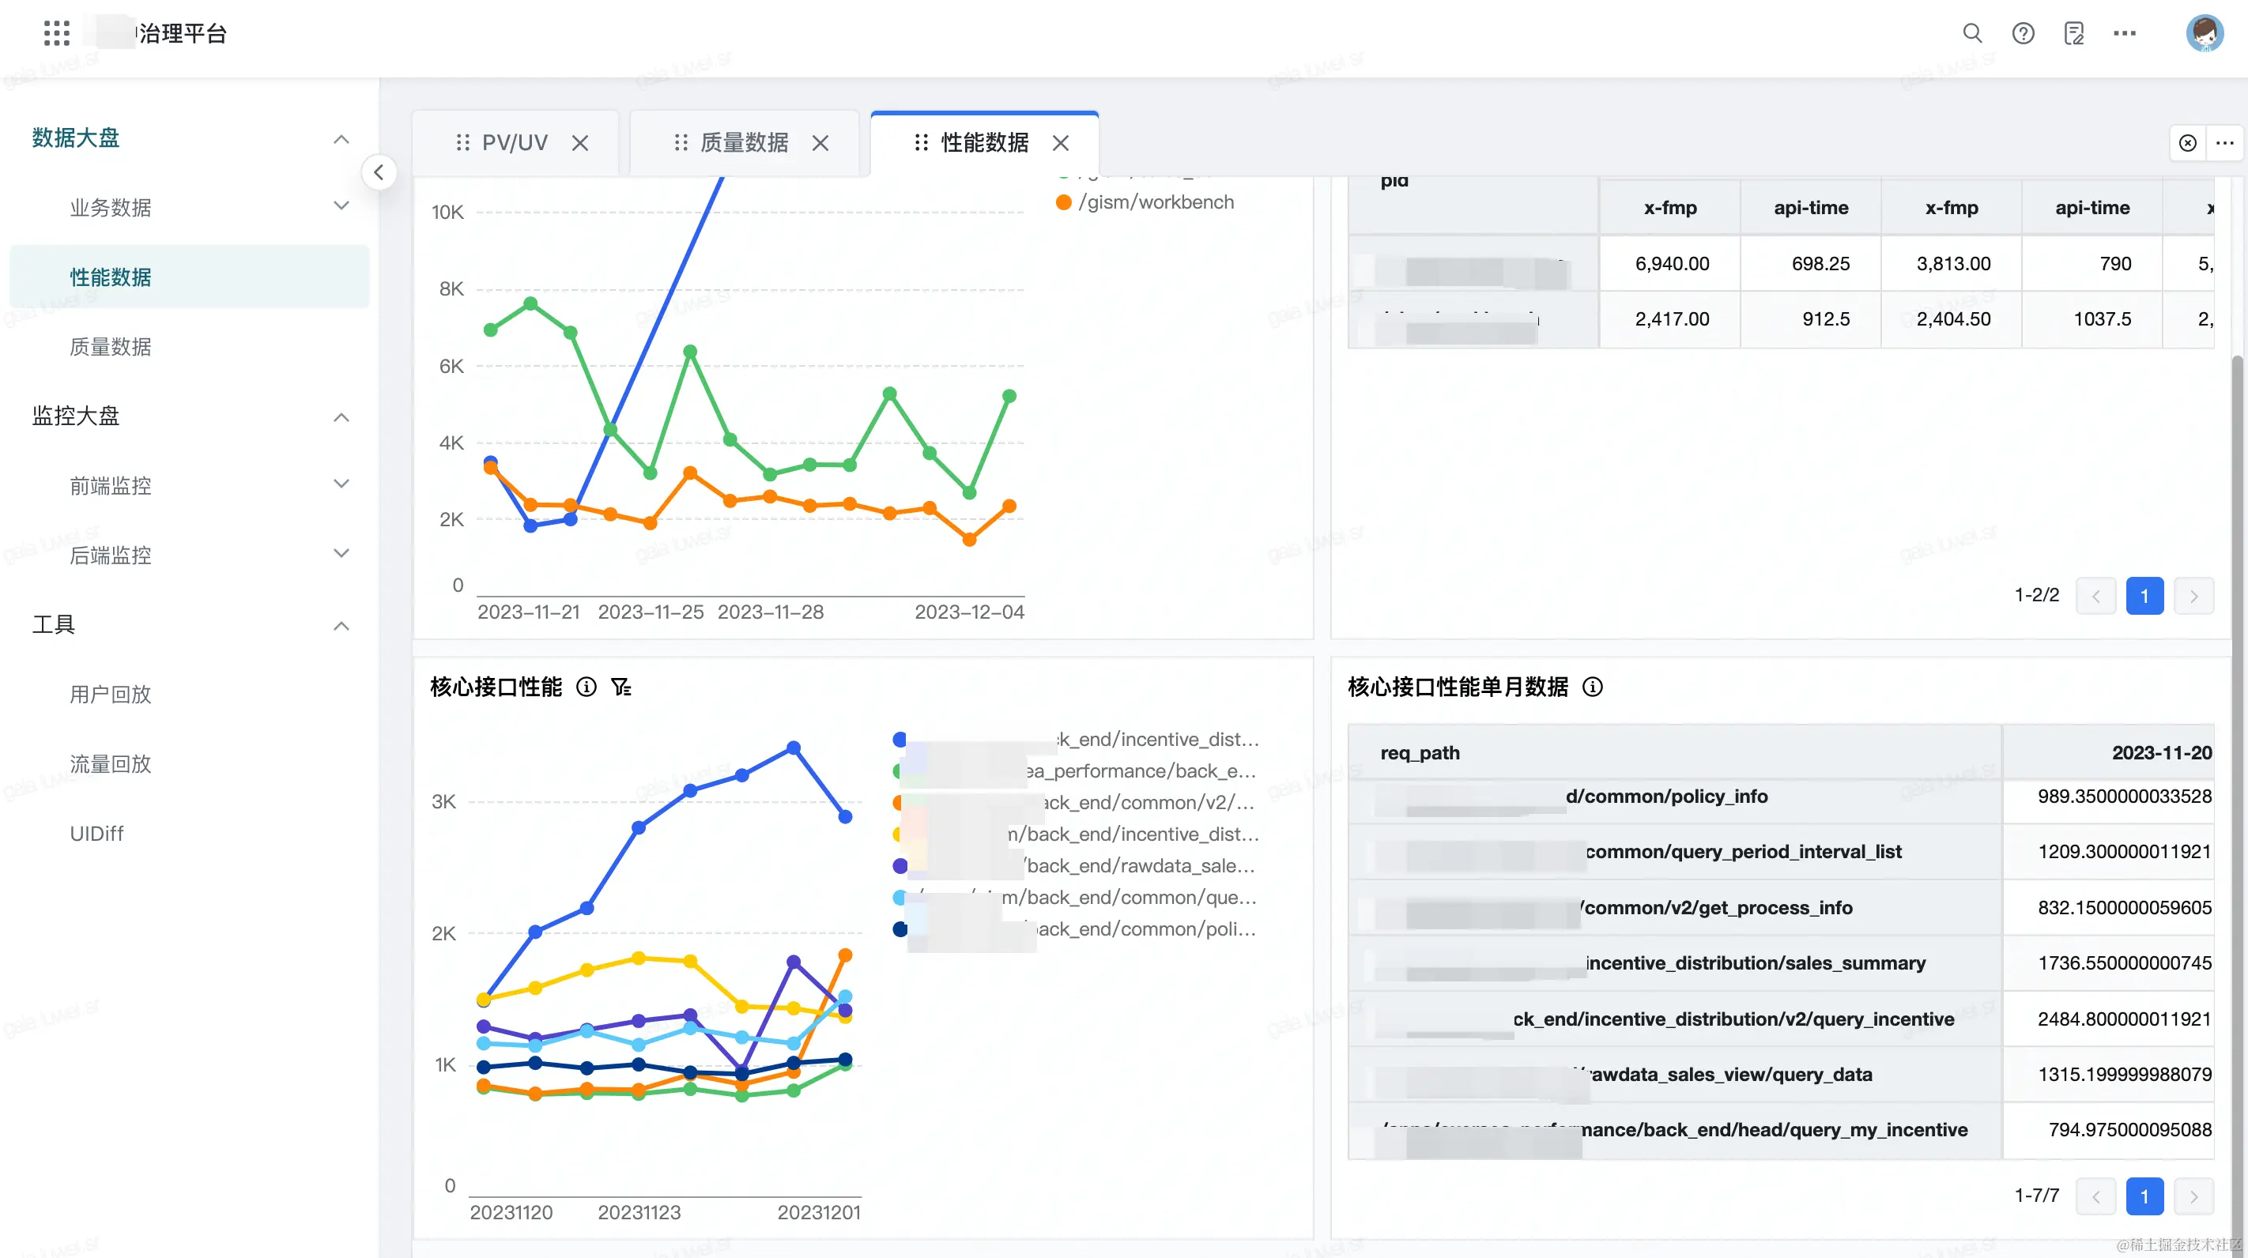Toggle yellow legend n/back_end/incentive_dist…

(x=1076, y=835)
